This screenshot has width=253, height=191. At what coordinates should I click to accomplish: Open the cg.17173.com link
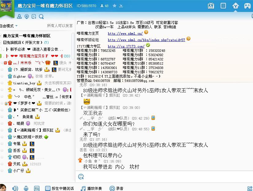tap(126, 46)
